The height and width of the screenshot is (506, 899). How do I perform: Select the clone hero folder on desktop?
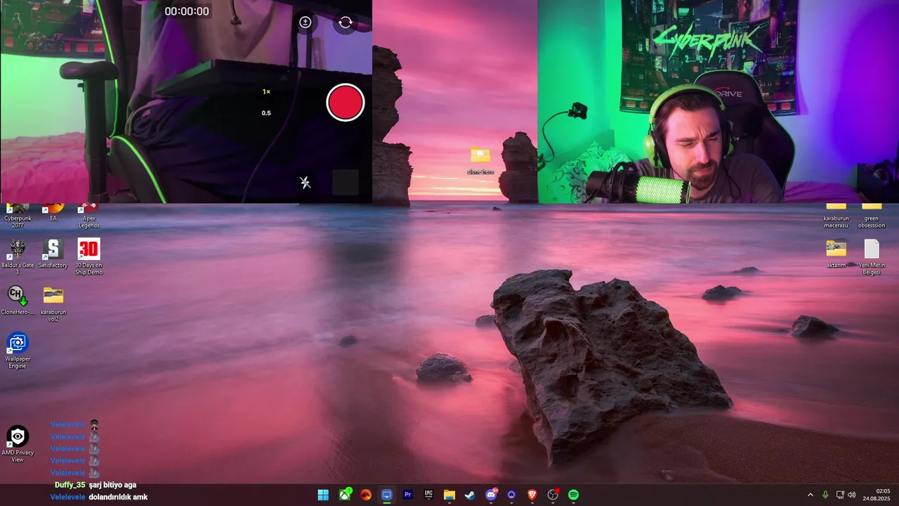click(480, 161)
